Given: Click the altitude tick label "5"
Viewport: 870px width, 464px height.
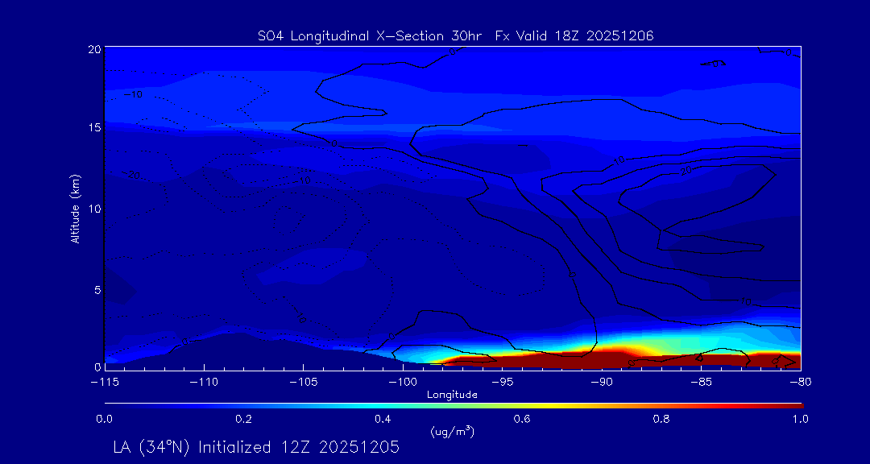Looking at the screenshot, I should pyautogui.click(x=97, y=290).
